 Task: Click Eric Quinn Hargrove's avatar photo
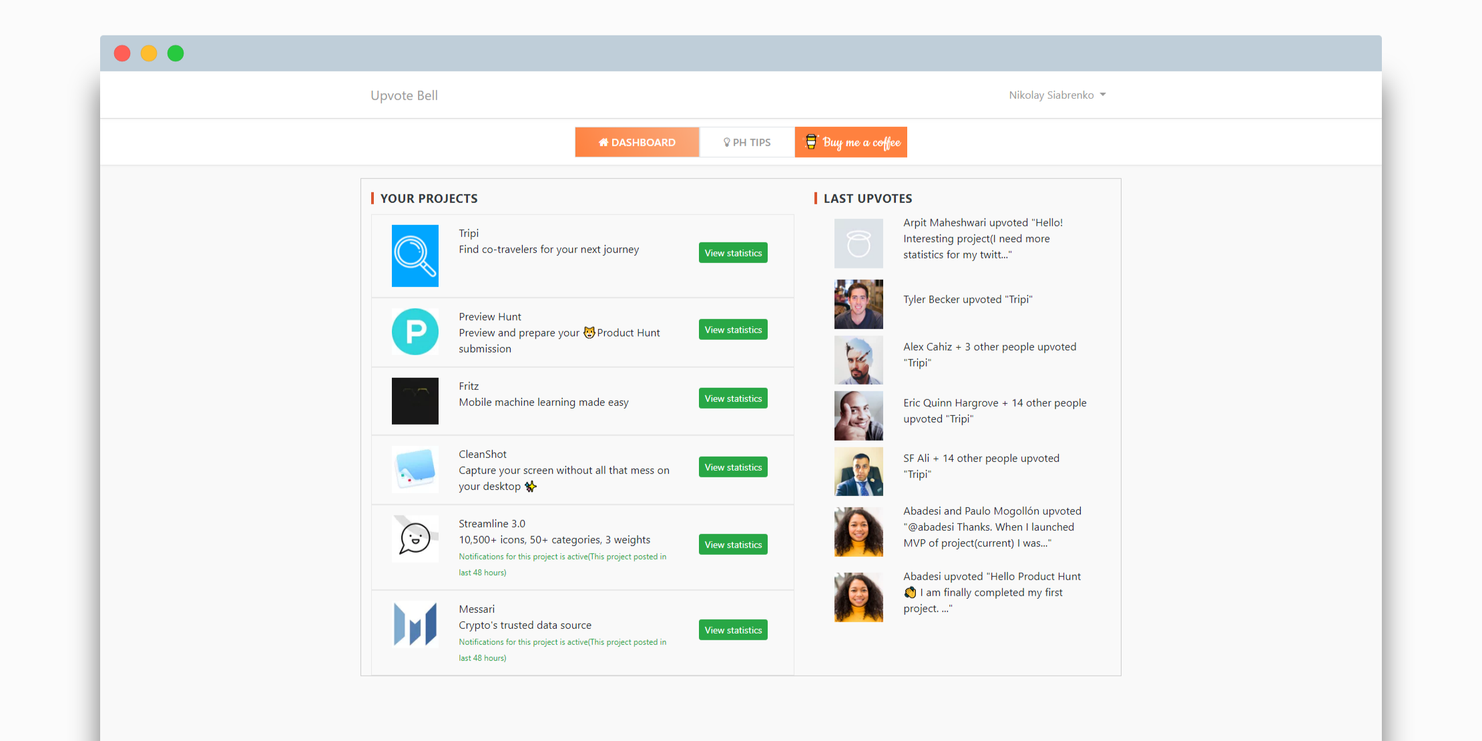[858, 416]
